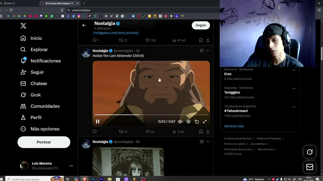Go to Inicio in sidebar
Viewport: 323px width, 181px height.
point(31,38)
